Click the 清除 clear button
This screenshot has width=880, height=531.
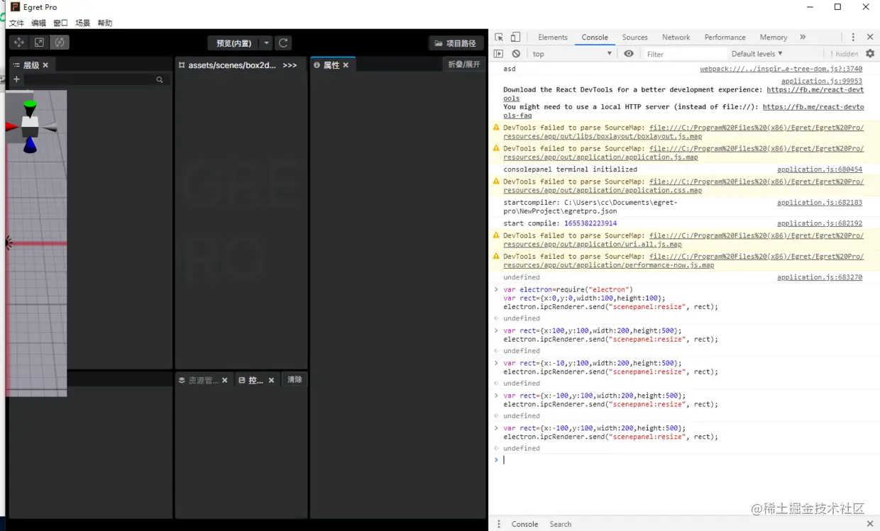click(x=295, y=380)
